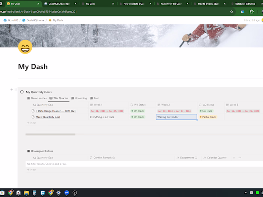This screenshot has height=197, width=263.
Task: Go to the GoalsHQ Home breadcrumb
Action: (33, 20)
